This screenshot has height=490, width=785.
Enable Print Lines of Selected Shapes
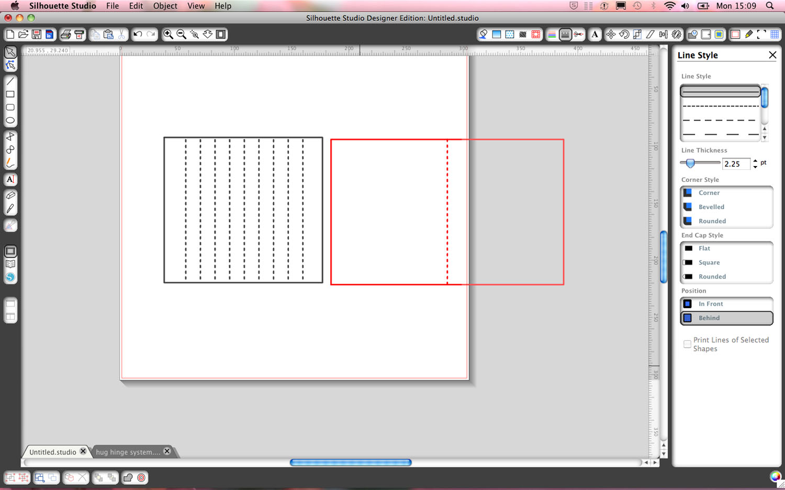pyautogui.click(x=687, y=344)
